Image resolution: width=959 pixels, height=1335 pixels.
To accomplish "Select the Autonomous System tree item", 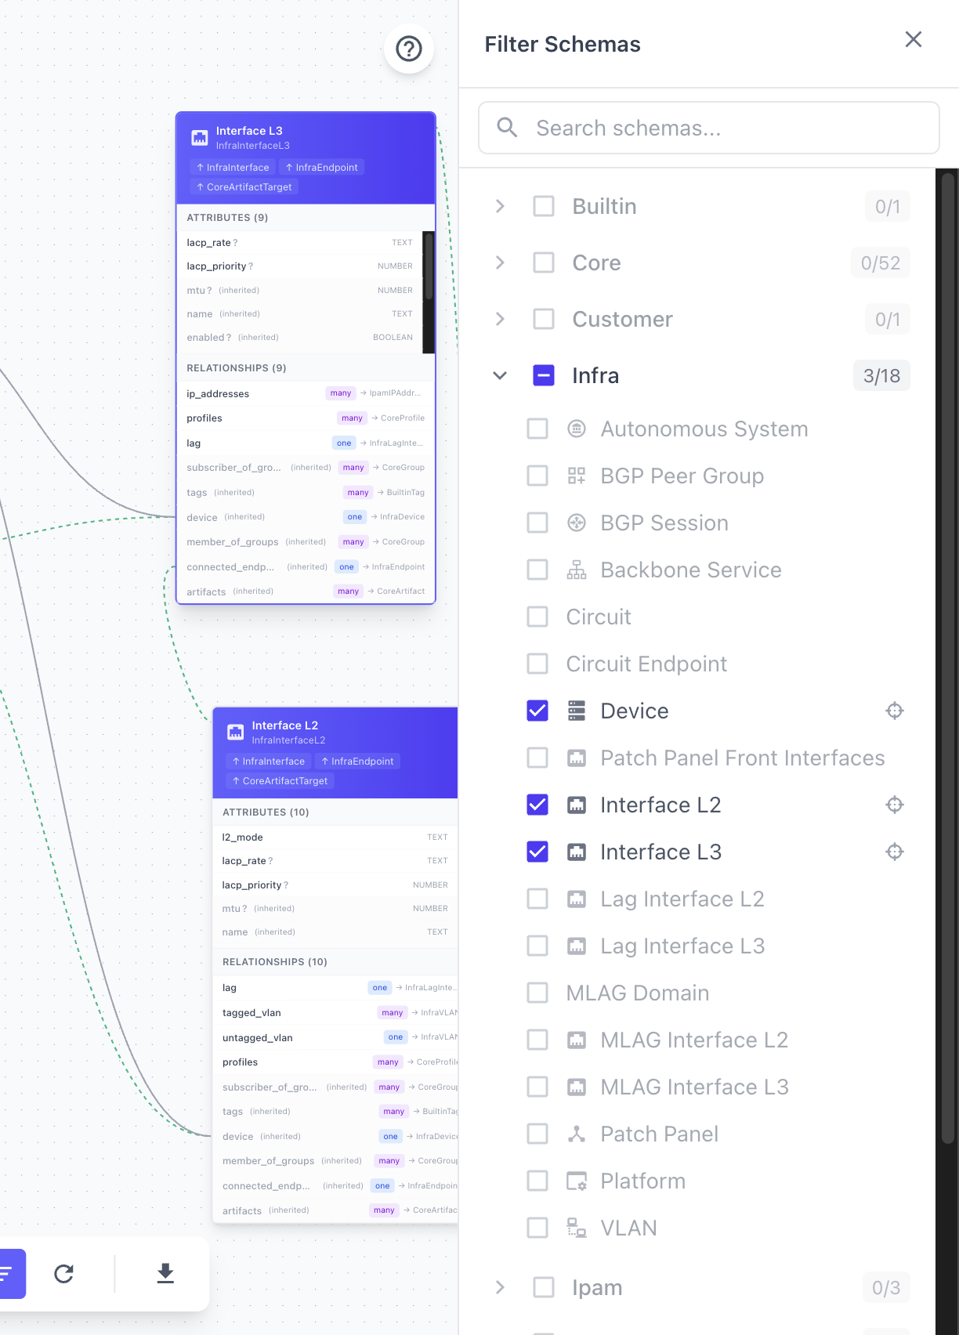I will pyautogui.click(x=704, y=429).
